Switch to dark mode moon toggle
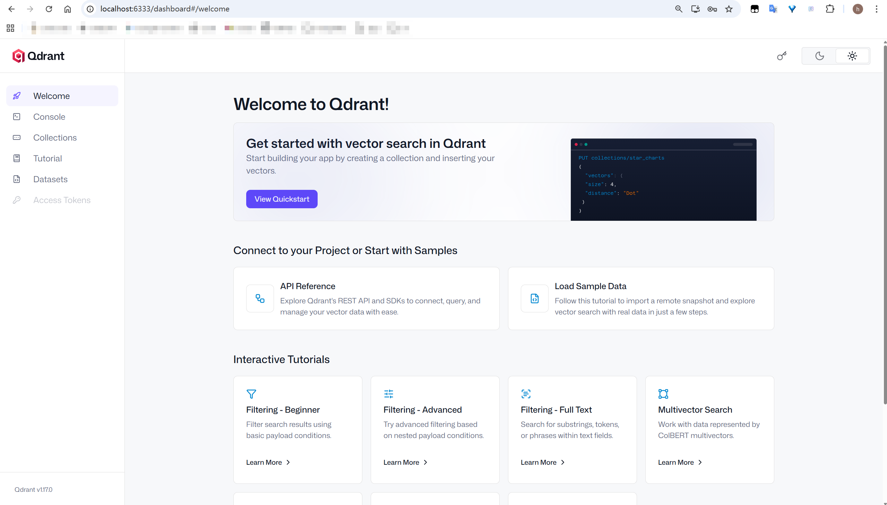The height and width of the screenshot is (505, 887). [x=819, y=56]
